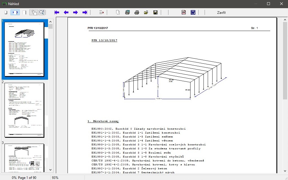The image size is (288, 180).
Task: Select the whole page zoom icon
Action: (6, 12)
